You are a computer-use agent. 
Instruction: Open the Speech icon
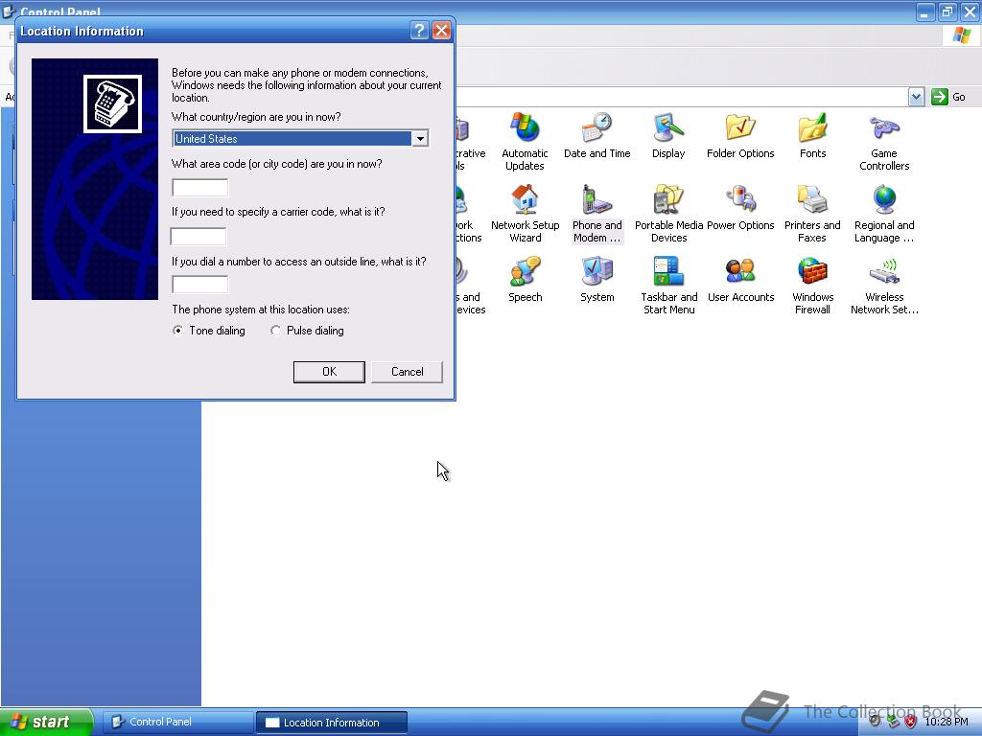525,271
